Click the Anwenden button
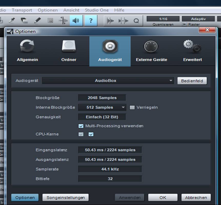This screenshot has width=221, height=205. 130,198
